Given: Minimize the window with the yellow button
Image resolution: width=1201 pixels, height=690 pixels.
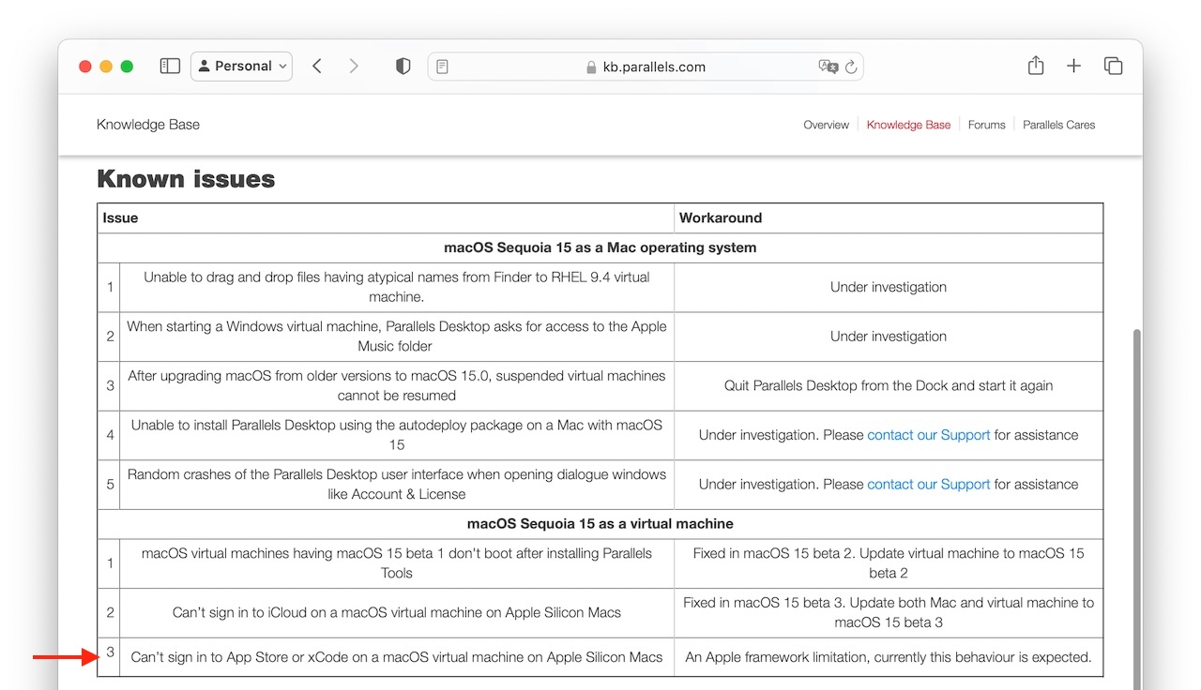Looking at the screenshot, I should click(106, 67).
